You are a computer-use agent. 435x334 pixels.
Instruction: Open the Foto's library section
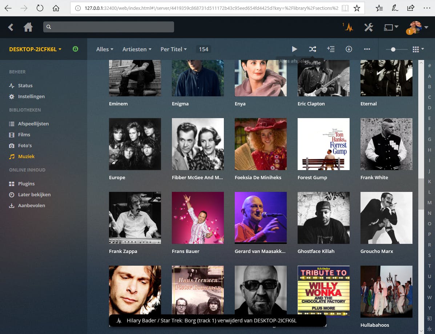click(x=25, y=145)
